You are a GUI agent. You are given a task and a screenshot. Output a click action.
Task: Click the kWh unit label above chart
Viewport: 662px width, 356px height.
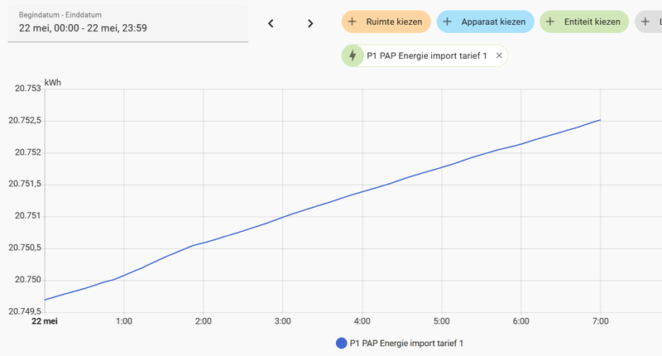pyautogui.click(x=52, y=83)
